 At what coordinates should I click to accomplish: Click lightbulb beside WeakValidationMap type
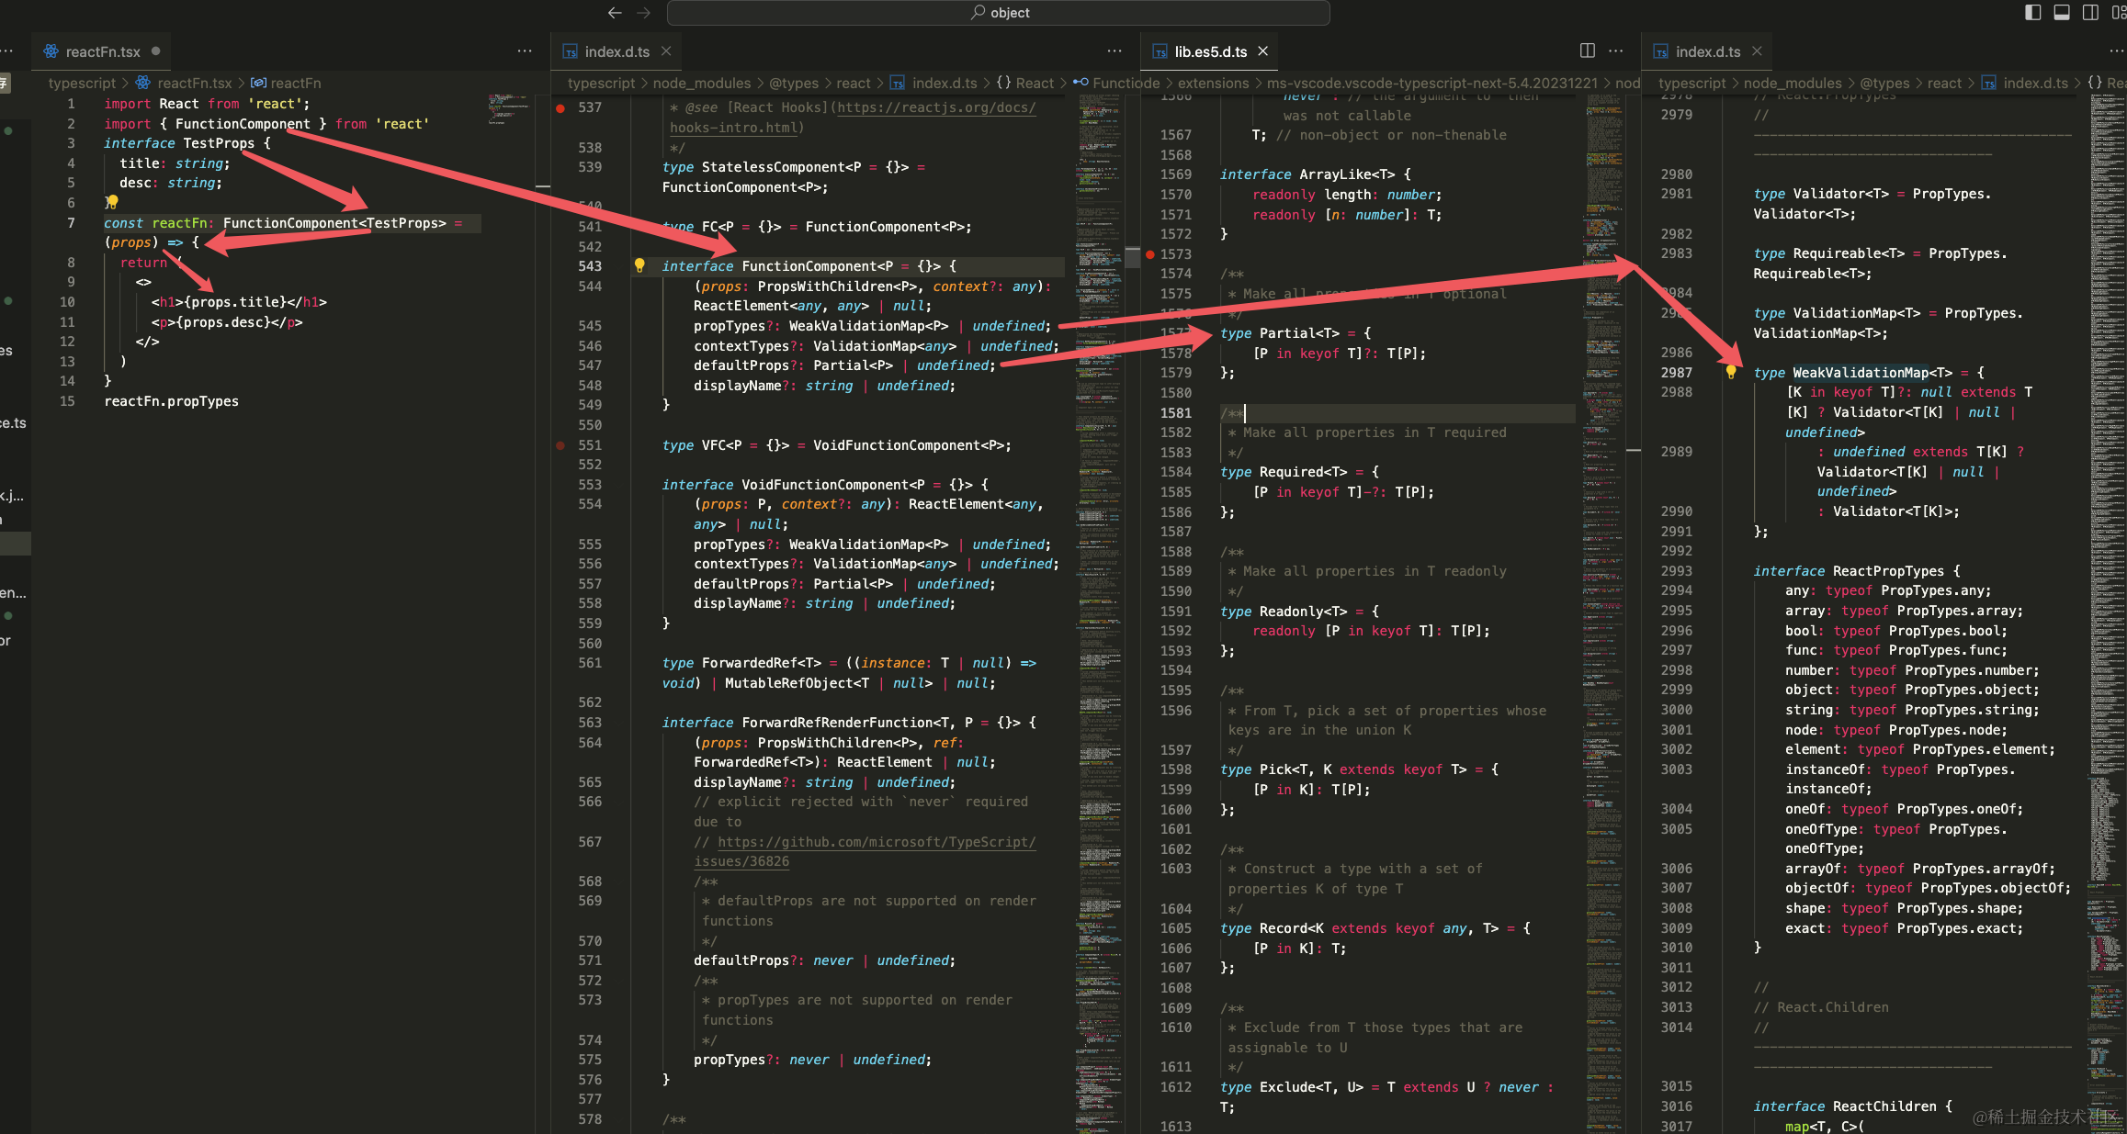click(x=1731, y=372)
